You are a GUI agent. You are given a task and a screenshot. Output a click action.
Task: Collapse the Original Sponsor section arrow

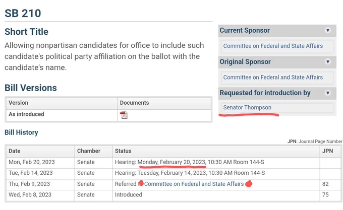(x=328, y=62)
